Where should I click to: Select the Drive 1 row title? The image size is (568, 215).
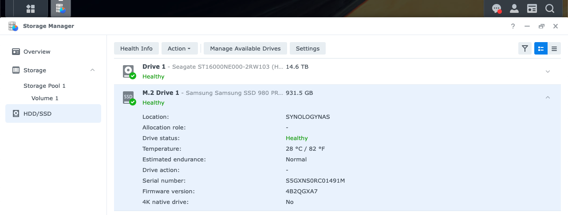coord(154,66)
